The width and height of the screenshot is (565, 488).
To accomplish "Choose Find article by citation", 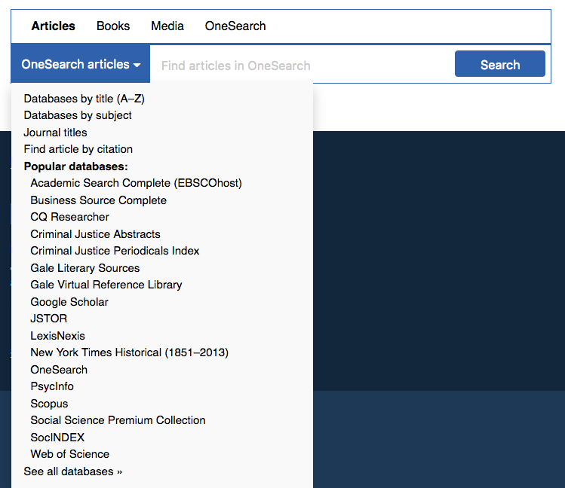I will click(x=78, y=149).
